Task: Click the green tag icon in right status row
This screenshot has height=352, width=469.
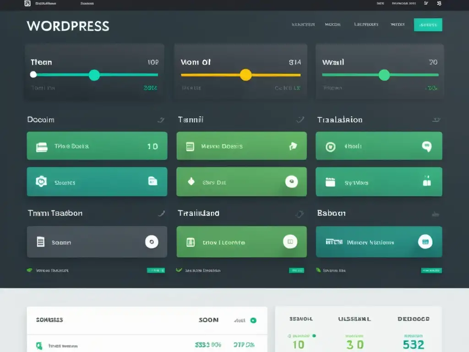Action: pos(318,270)
